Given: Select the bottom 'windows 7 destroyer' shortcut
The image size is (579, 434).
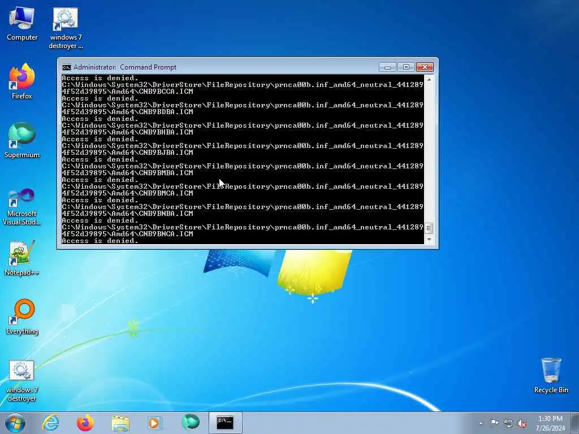Looking at the screenshot, I should [x=22, y=381].
